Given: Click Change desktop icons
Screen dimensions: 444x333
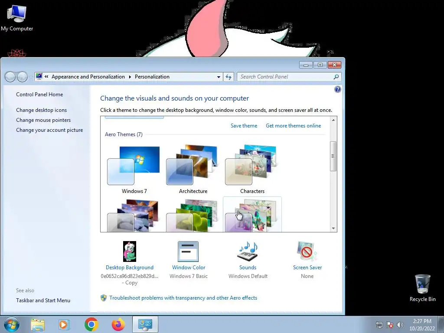Looking at the screenshot, I should tap(41, 110).
